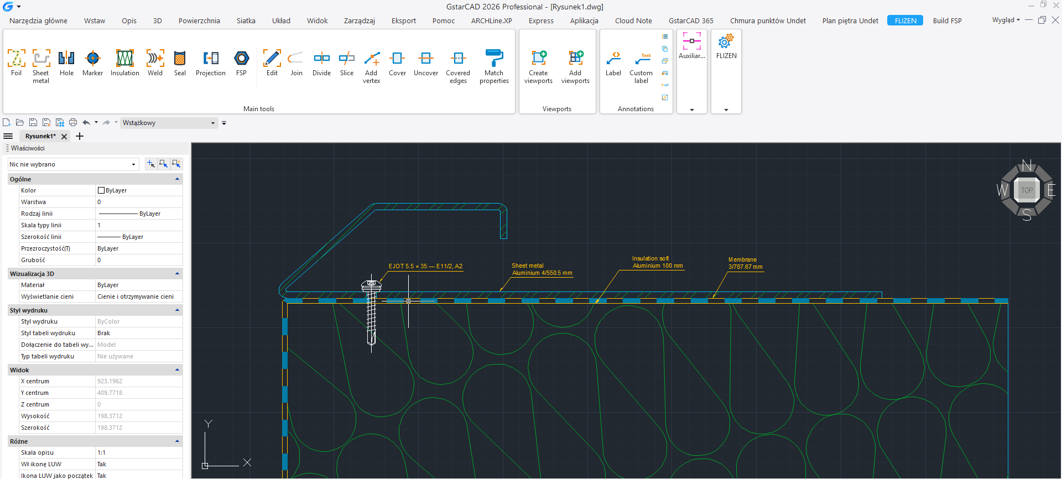Insert a Custom label annotation
Screen dimensions: 1062x479
[641, 66]
